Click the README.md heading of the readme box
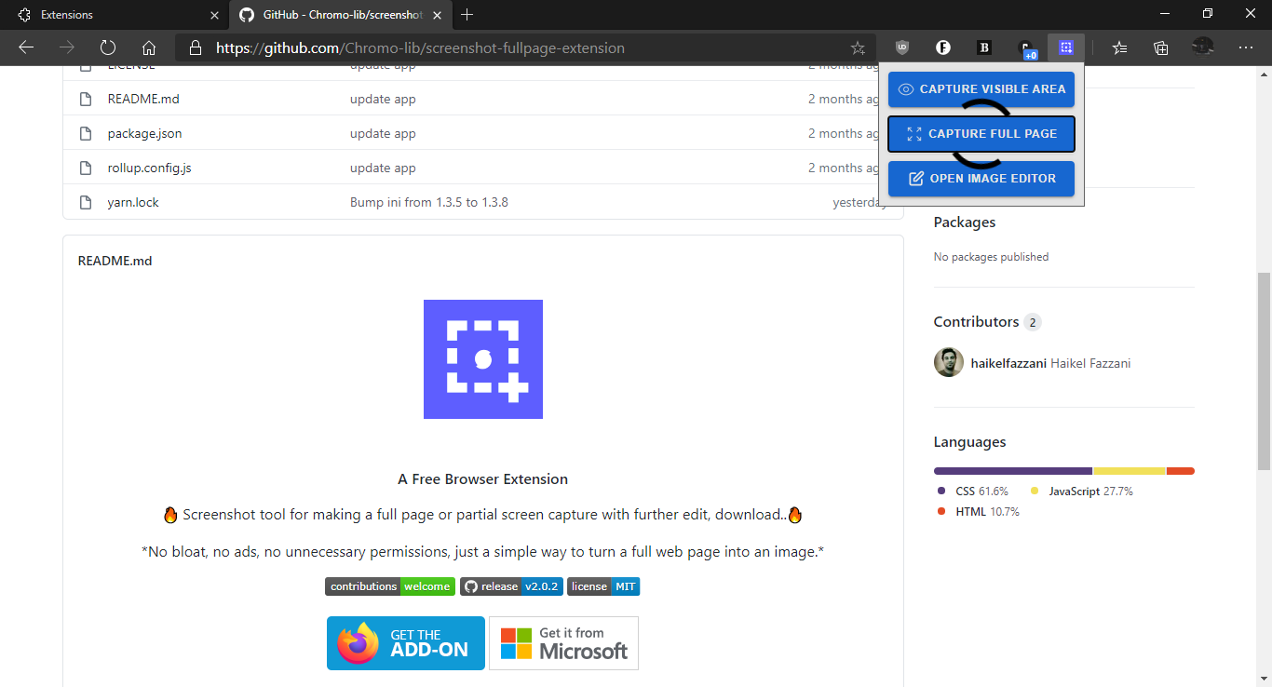1272x687 pixels. (x=115, y=261)
